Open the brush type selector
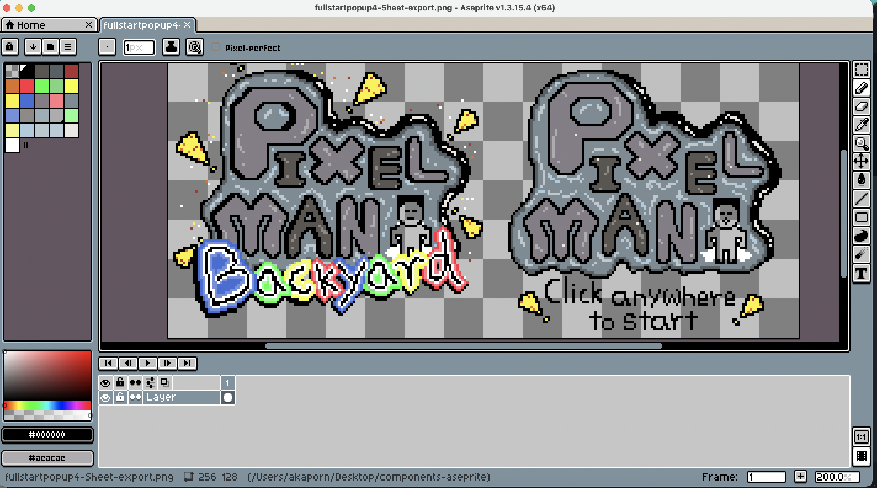877x488 pixels. (x=107, y=47)
